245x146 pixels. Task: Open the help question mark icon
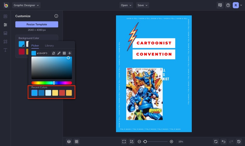click(228, 5)
